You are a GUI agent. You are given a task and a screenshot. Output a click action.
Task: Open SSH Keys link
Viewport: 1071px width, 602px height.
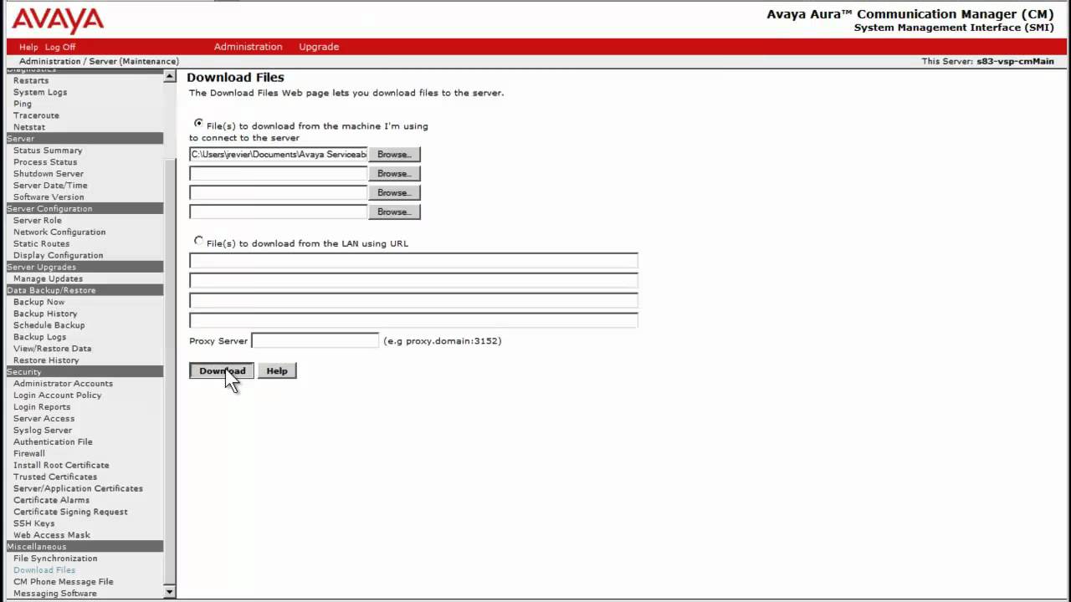coord(33,525)
